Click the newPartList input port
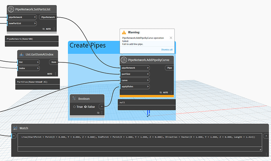271x161 pixels. coord(22,24)
